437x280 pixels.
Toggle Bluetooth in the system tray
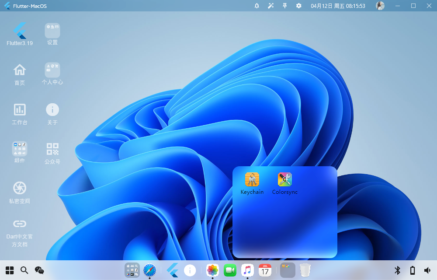click(397, 270)
